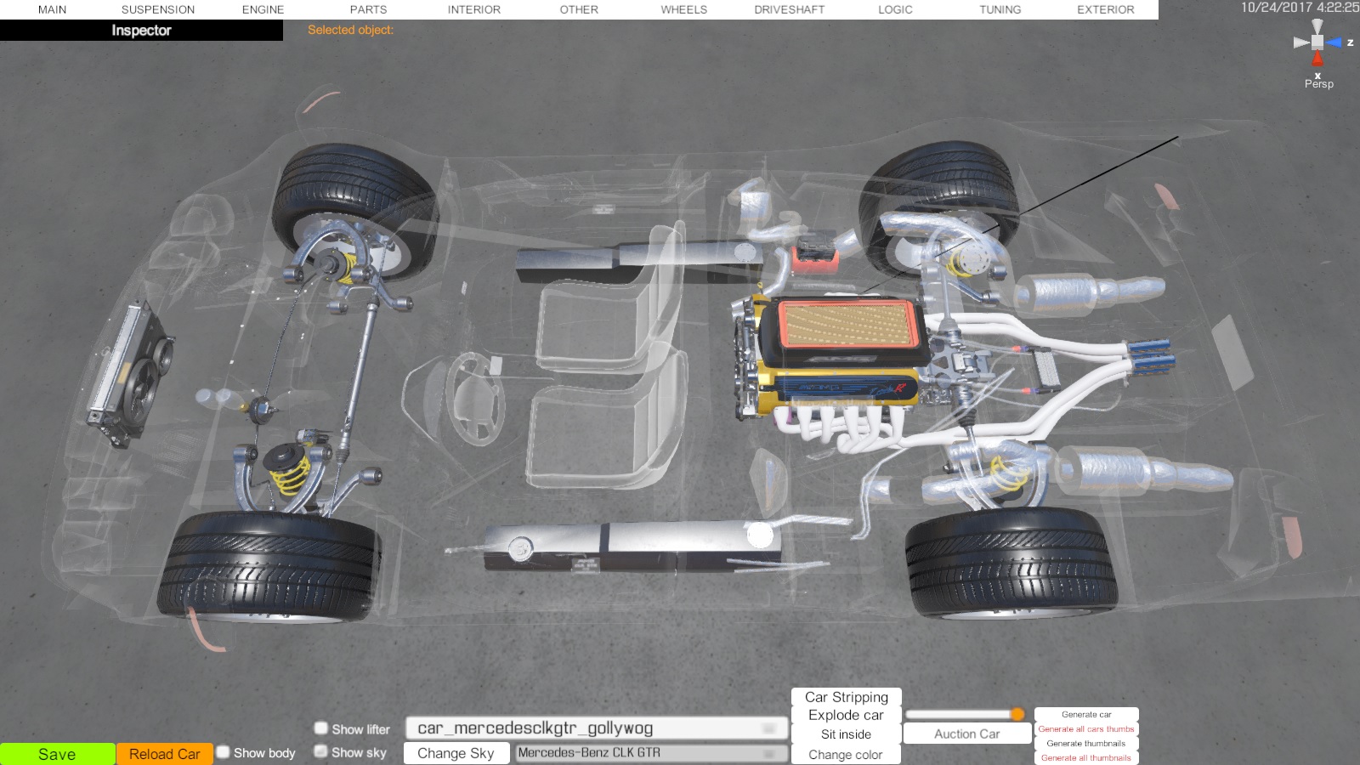The width and height of the screenshot is (1360, 765).
Task: Open the DRIVESHAFT tab
Action: pos(789,9)
